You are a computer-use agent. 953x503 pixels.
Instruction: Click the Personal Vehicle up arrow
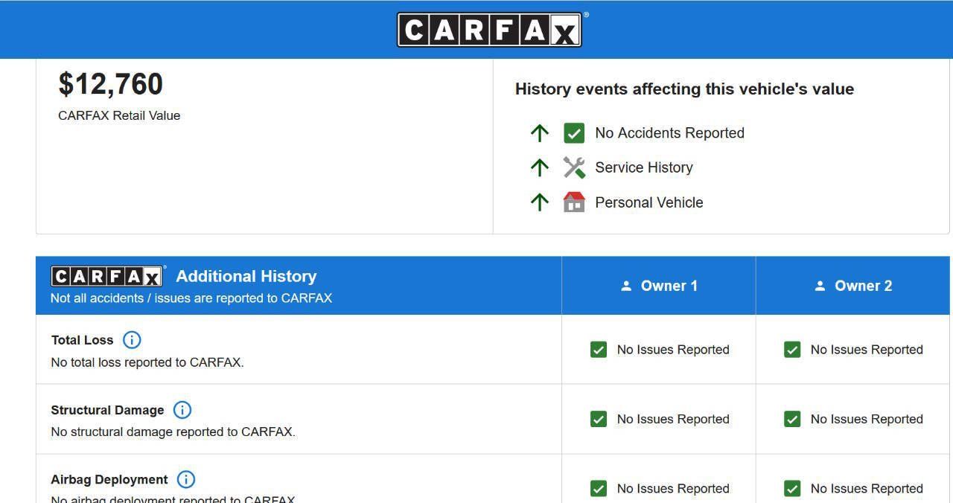(x=540, y=202)
